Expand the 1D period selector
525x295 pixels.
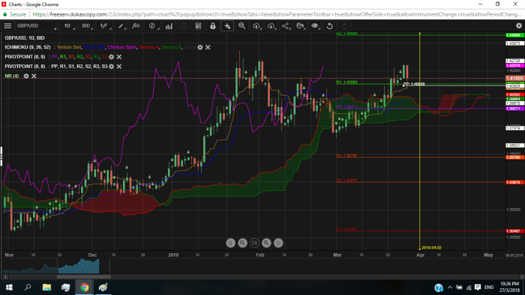click(x=68, y=25)
